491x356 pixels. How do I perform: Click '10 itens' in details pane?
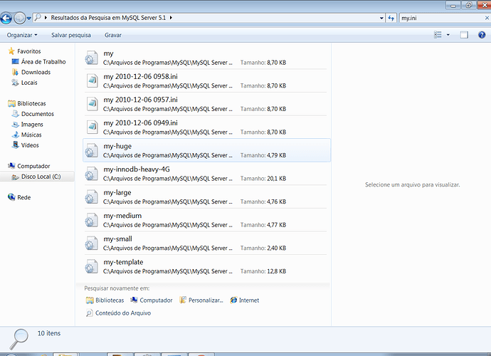pos(49,333)
